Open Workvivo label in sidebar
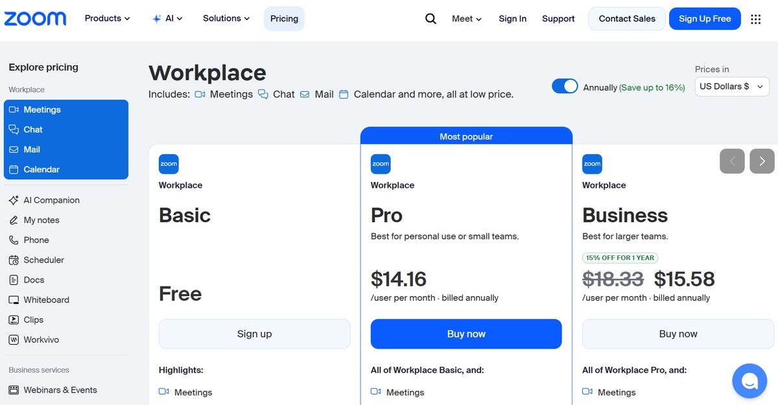This screenshot has height=405, width=778. click(x=41, y=340)
